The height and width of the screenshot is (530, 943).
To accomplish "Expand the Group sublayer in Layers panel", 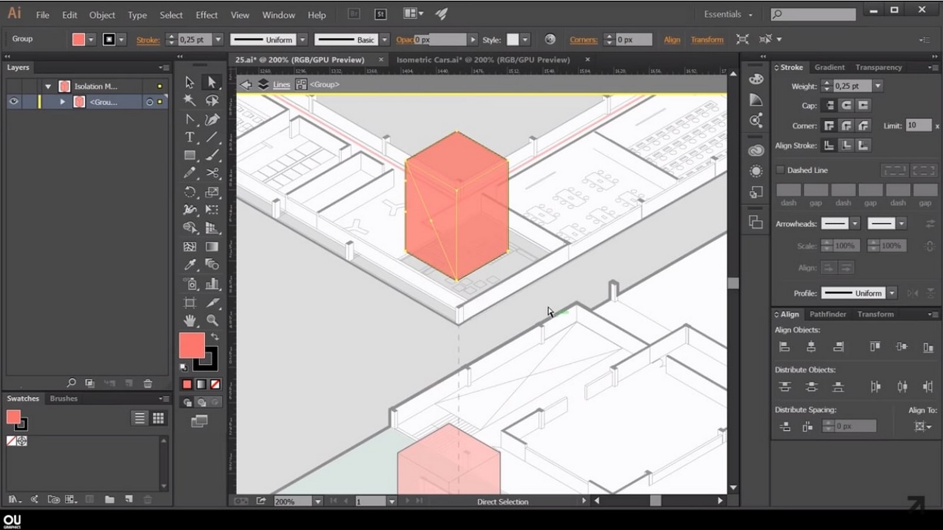I will click(x=62, y=102).
